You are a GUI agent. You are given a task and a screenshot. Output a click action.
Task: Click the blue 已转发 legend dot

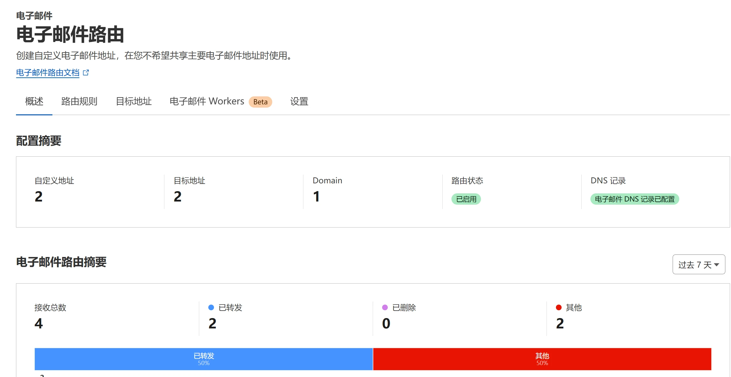tap(211, 308)
